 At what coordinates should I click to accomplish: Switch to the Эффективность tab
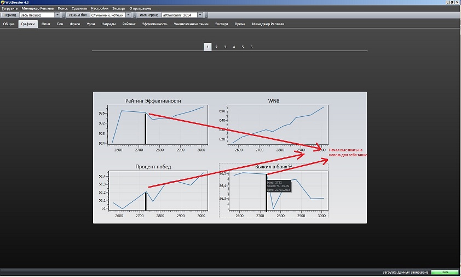click(155, 24)
